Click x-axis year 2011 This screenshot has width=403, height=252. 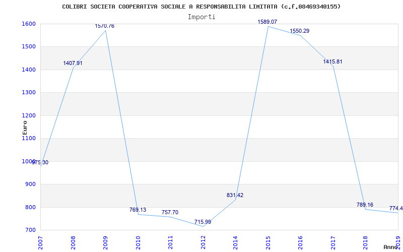coord(170,242)
